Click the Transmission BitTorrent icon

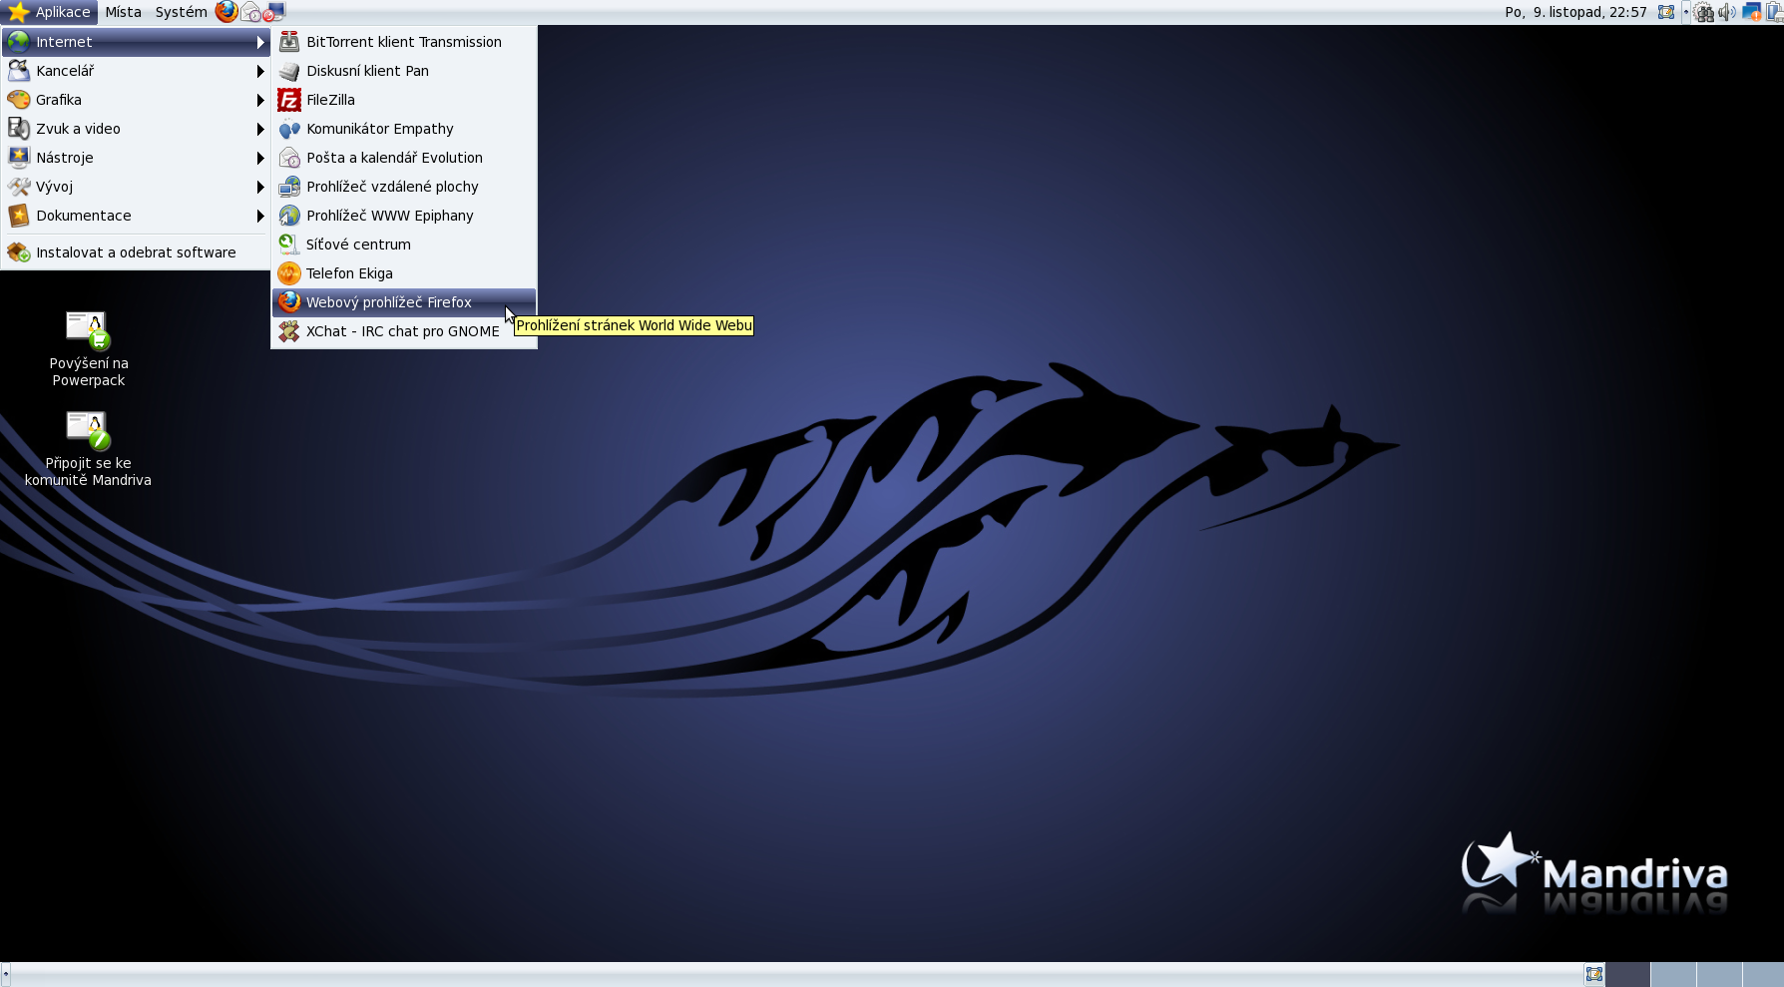coord(289,42)
